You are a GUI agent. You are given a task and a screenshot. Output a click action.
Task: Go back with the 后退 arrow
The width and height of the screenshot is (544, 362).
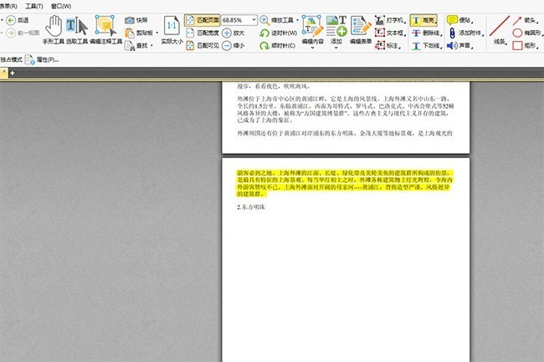coord(18,20)
